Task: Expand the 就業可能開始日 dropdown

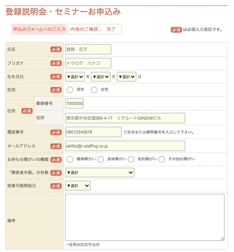Action: (78, 186)
